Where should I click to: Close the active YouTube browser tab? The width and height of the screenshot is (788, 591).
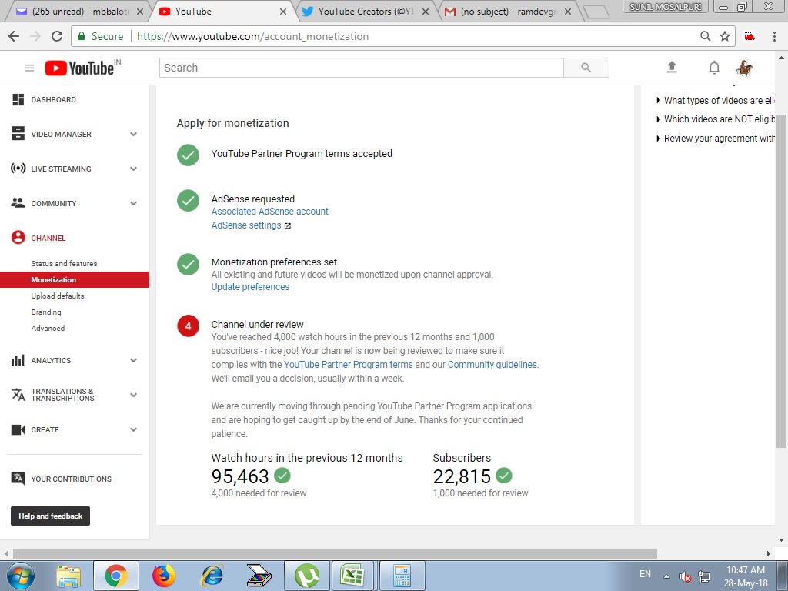click(x=283, y=11)
